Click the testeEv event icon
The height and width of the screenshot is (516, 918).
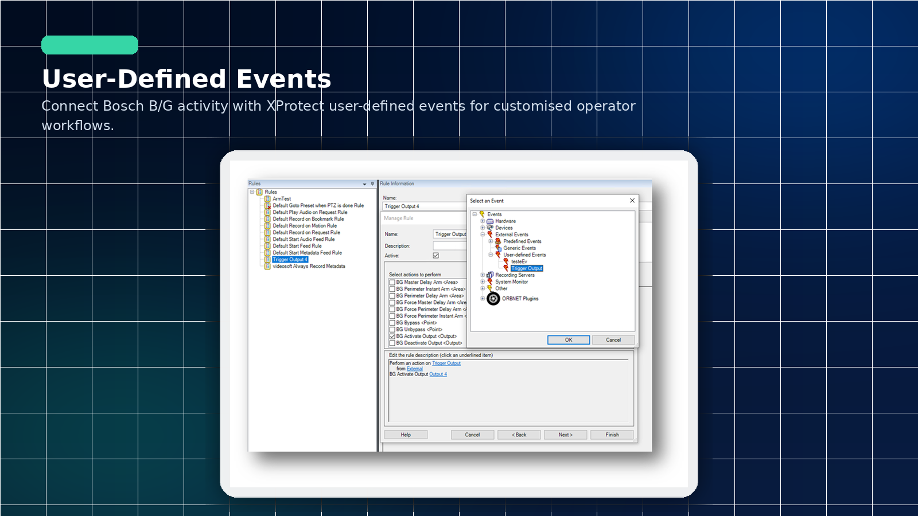pos(506,261)
